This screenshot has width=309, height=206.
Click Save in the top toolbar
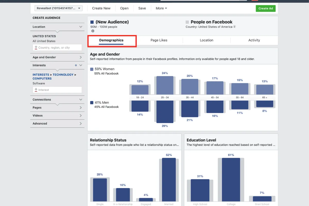click(x=142, y=8)
